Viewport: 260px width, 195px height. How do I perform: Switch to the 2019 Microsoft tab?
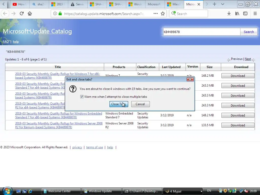[x=58, y=4]
